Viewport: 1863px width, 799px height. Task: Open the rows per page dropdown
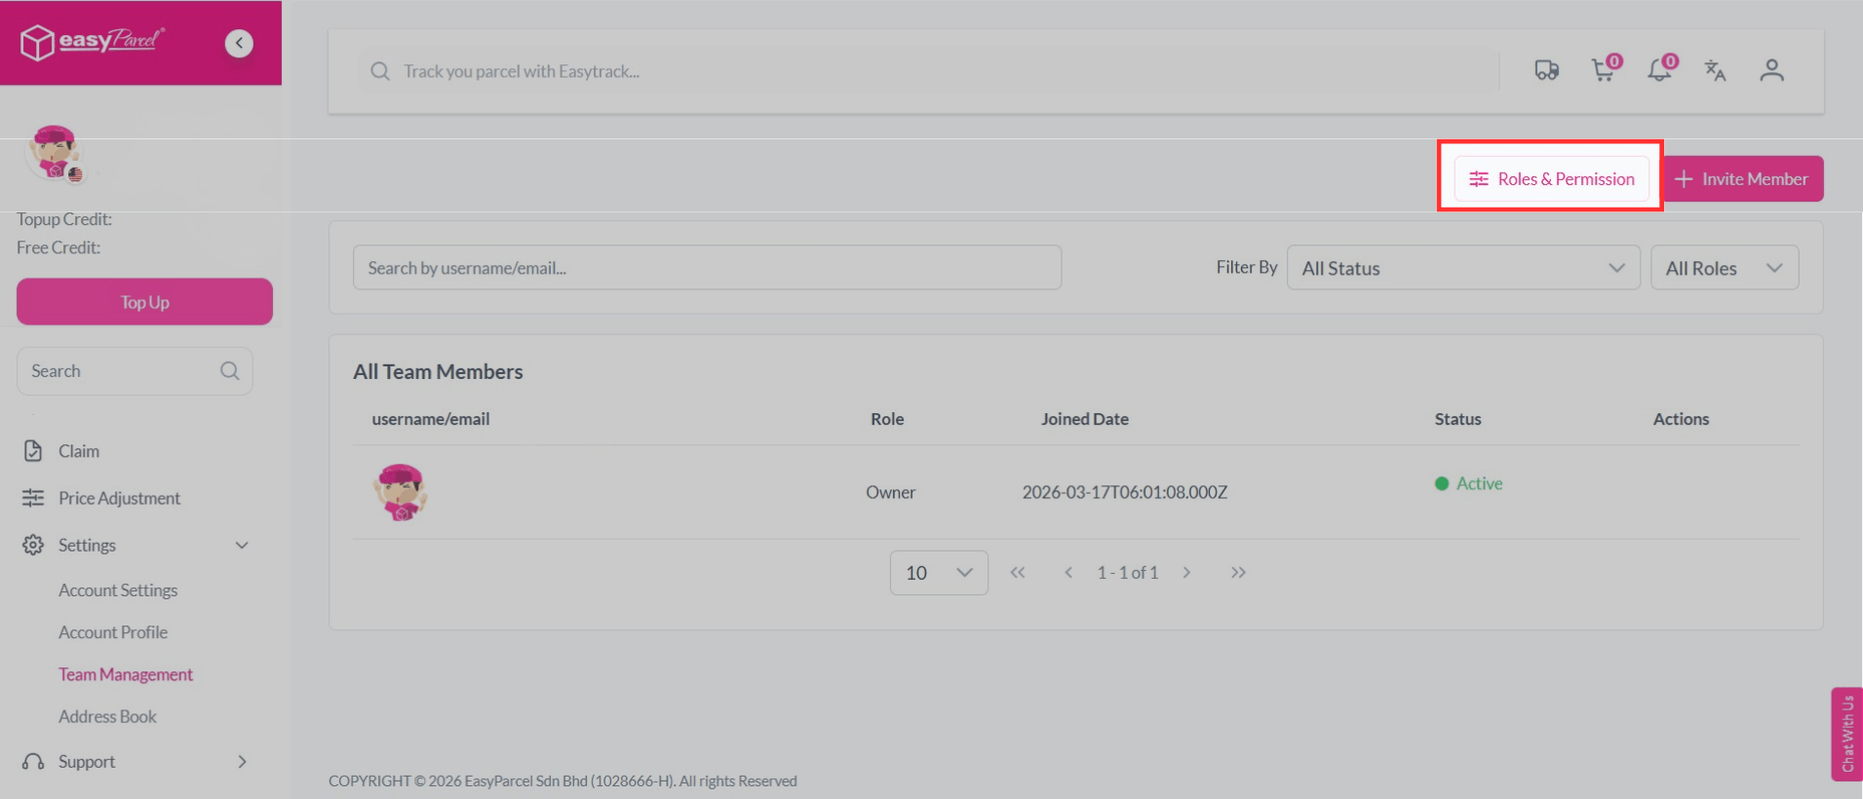938,573
